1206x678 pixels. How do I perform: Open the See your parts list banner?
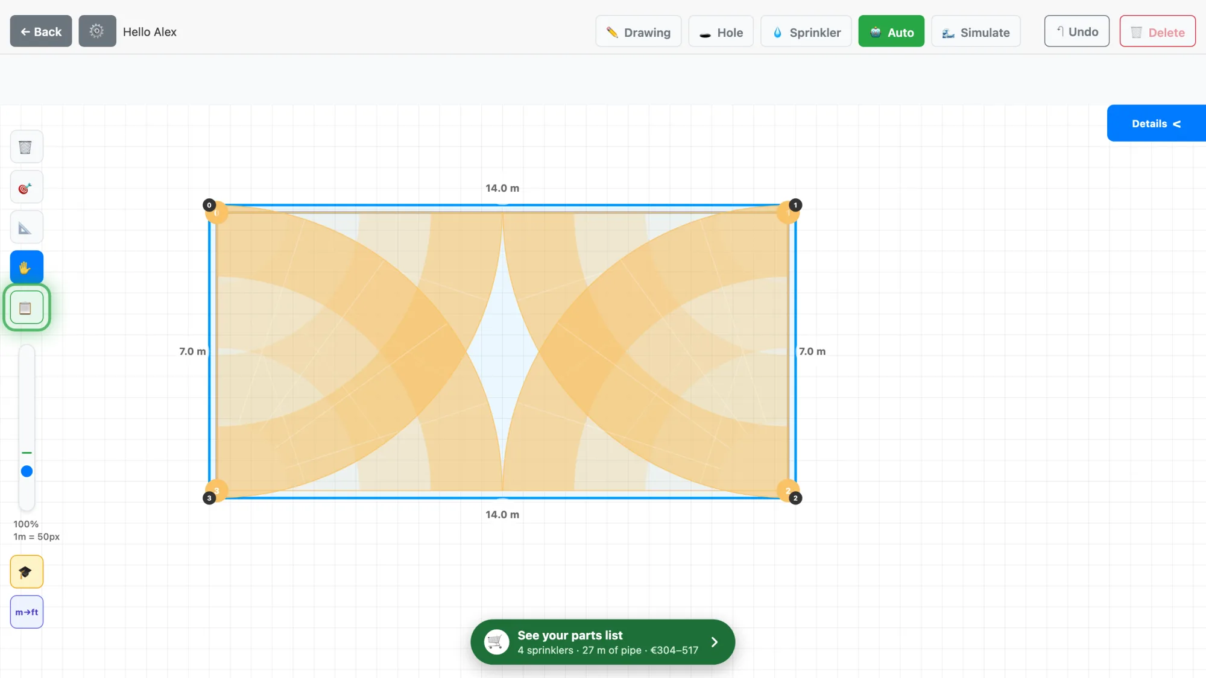(x=603, y=642)
